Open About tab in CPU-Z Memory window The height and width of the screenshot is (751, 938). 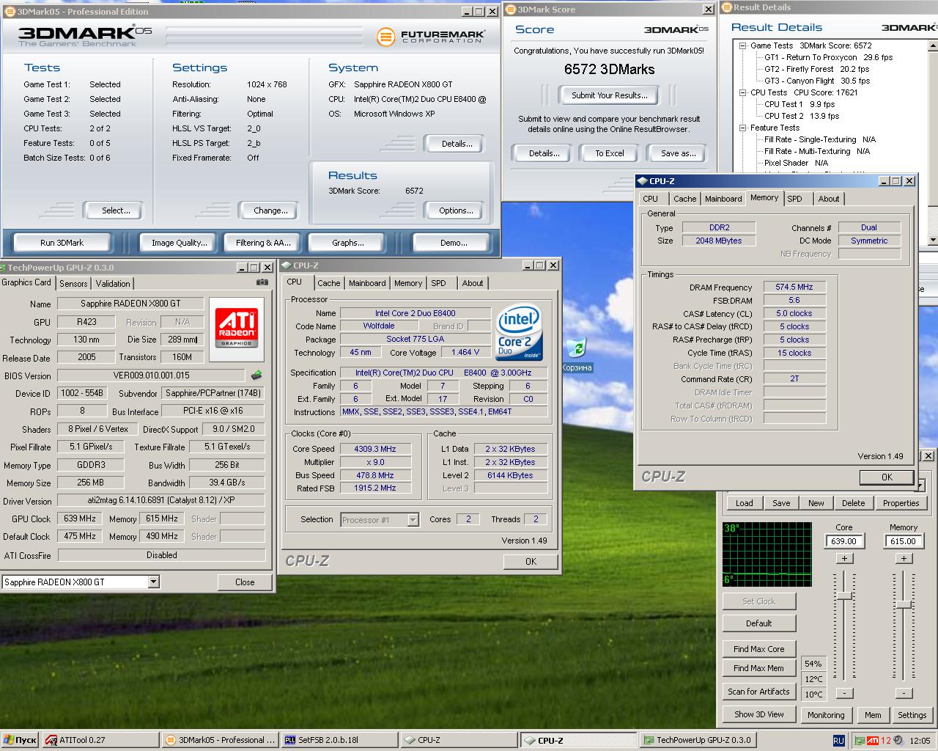point(829,199)
